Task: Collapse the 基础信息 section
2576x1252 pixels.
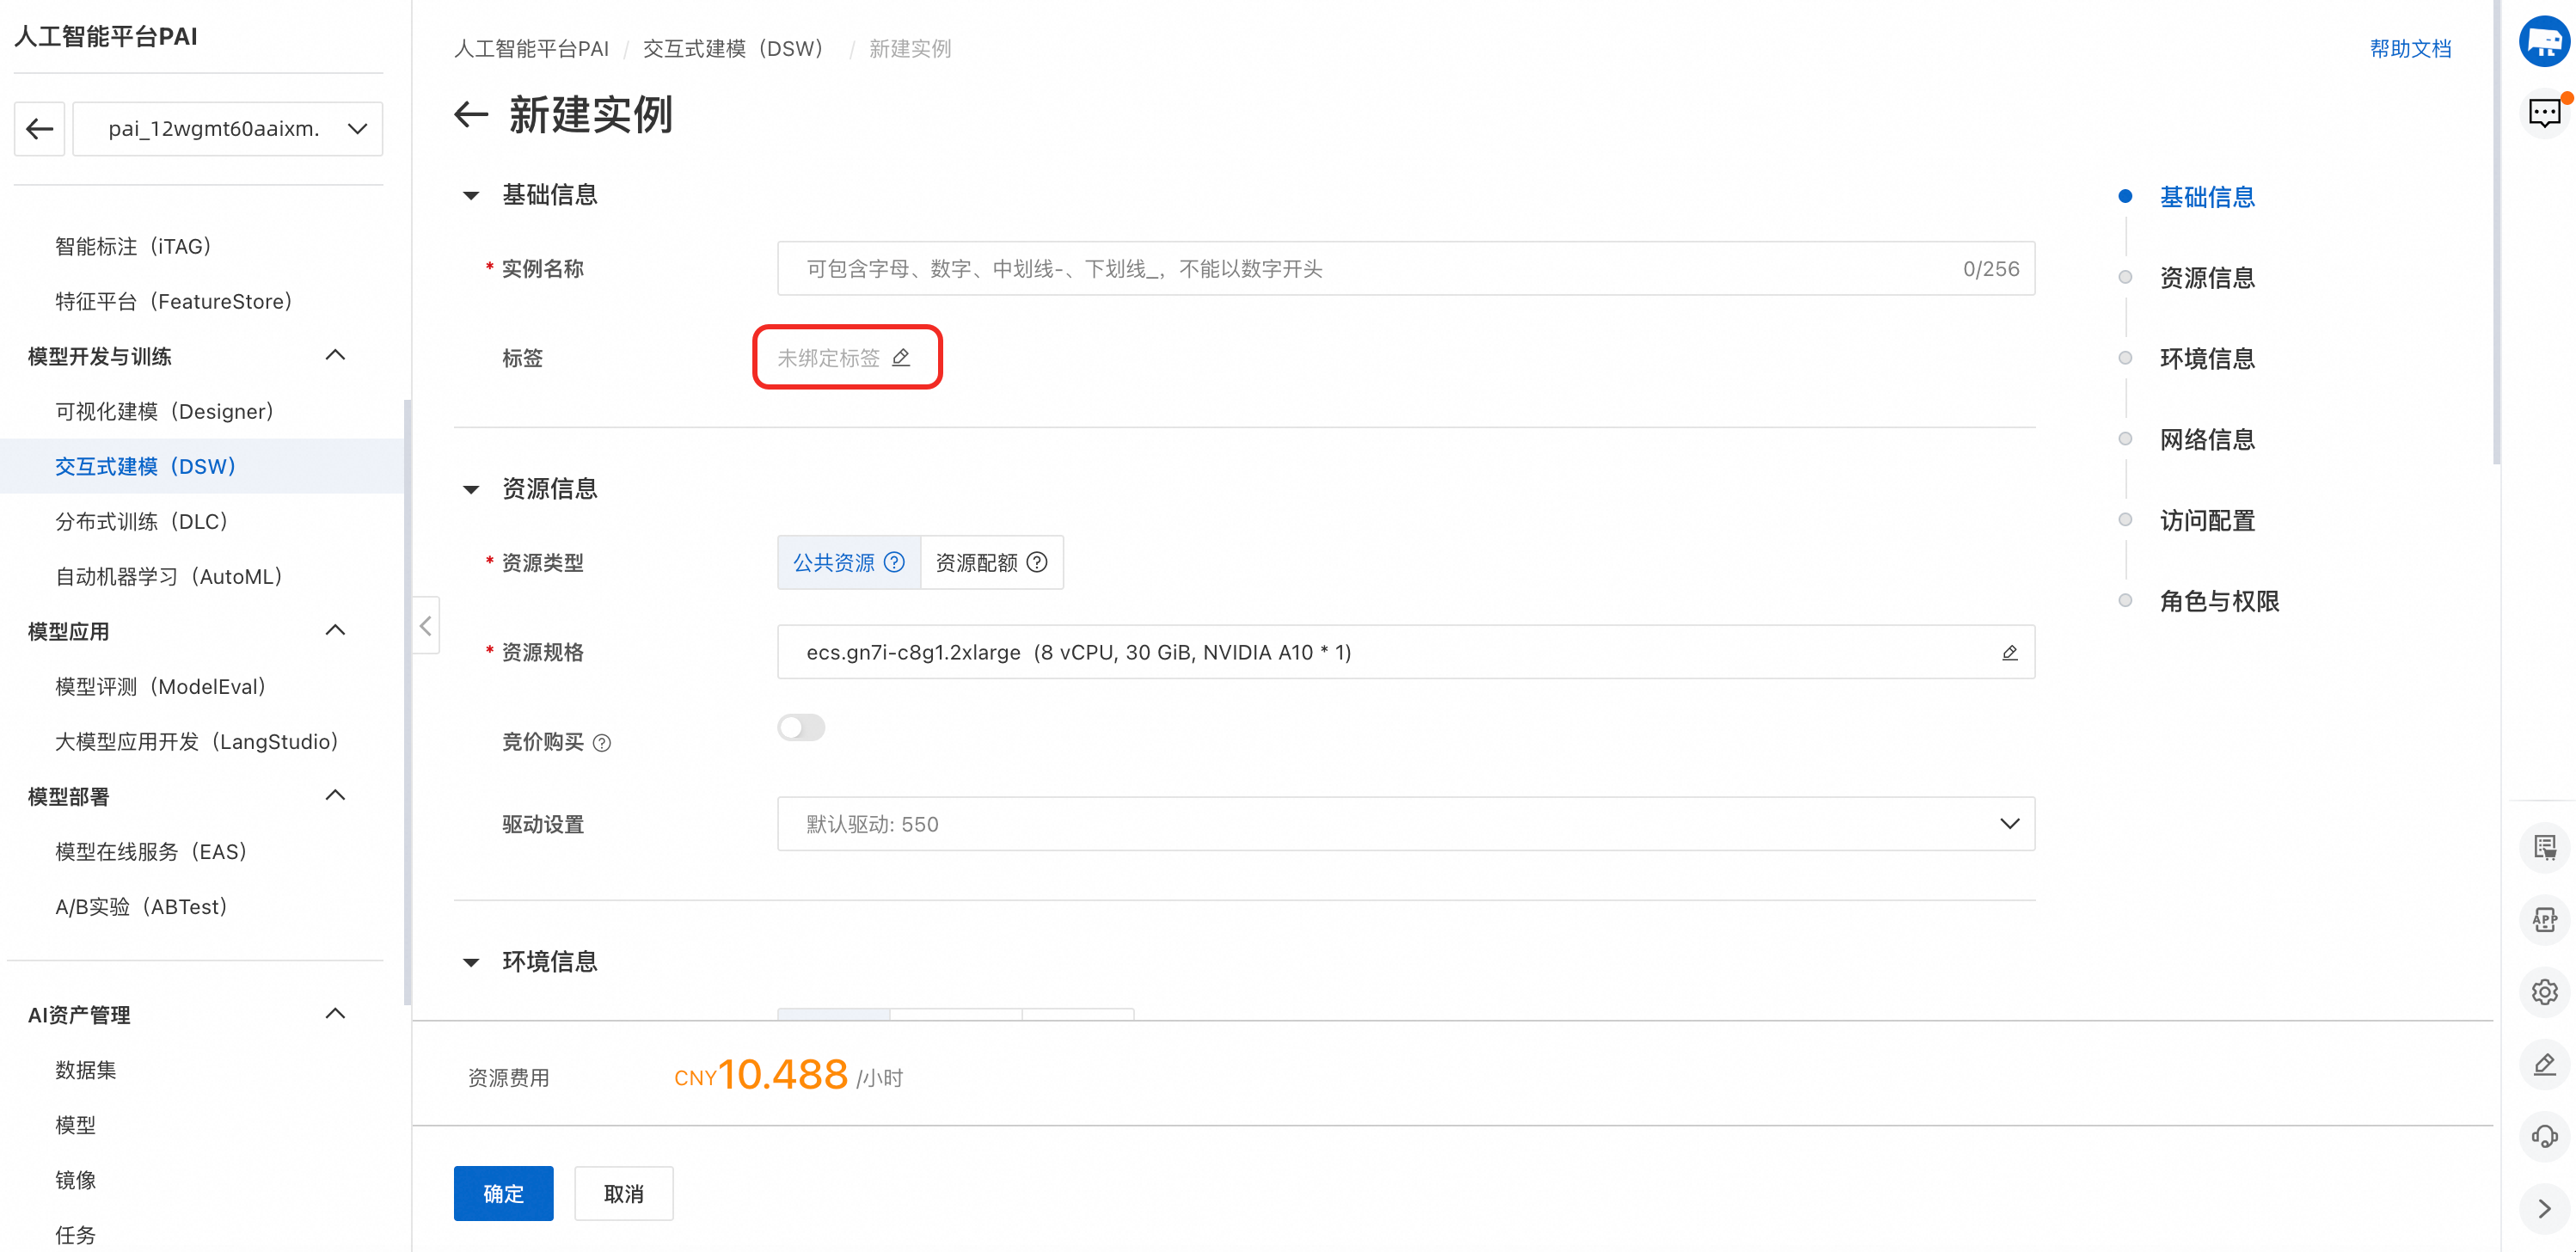Action: (471, 195)
